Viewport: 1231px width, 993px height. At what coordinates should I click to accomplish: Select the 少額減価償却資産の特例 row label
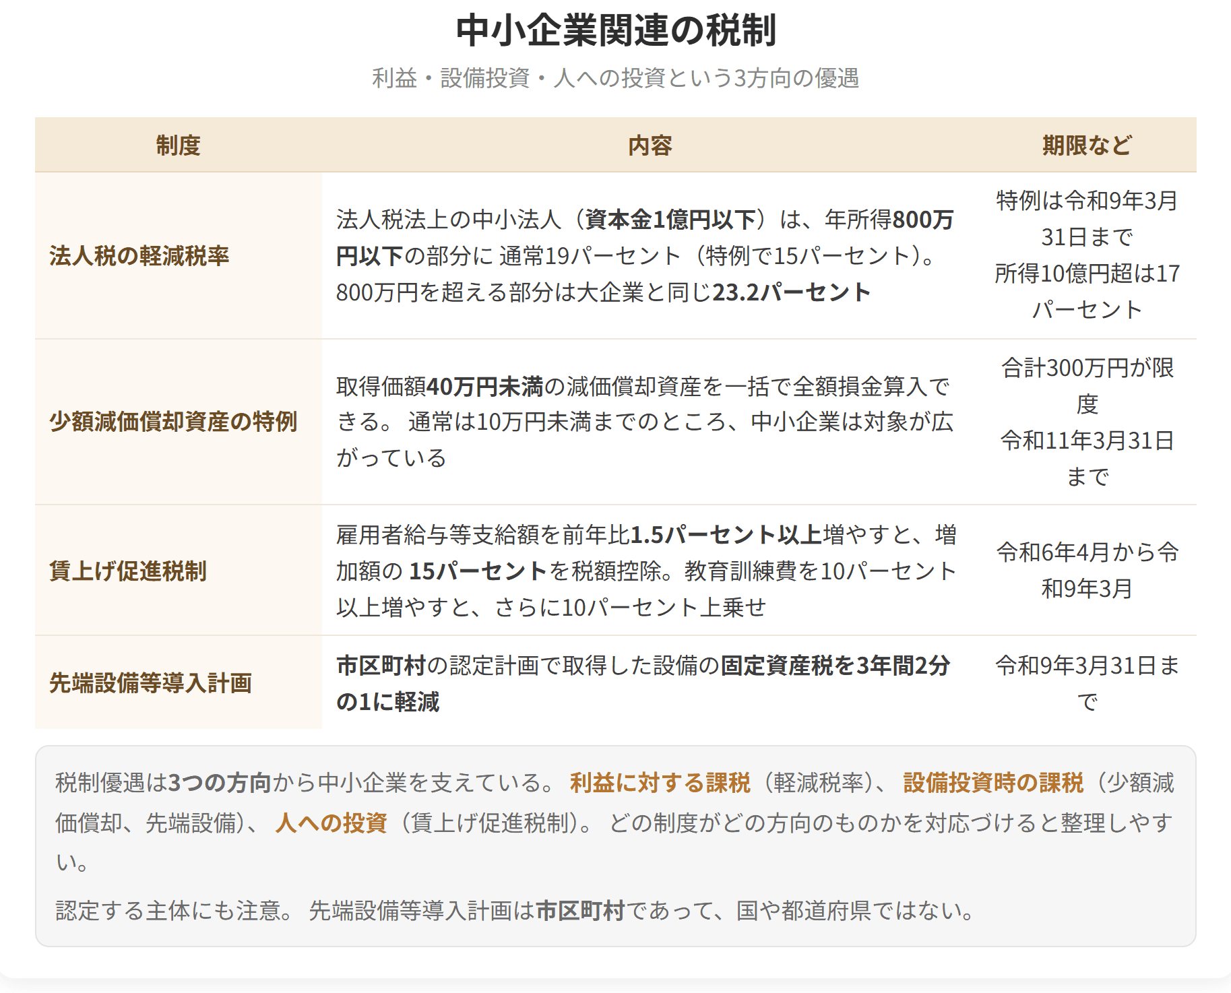click(x=173, y=422)
